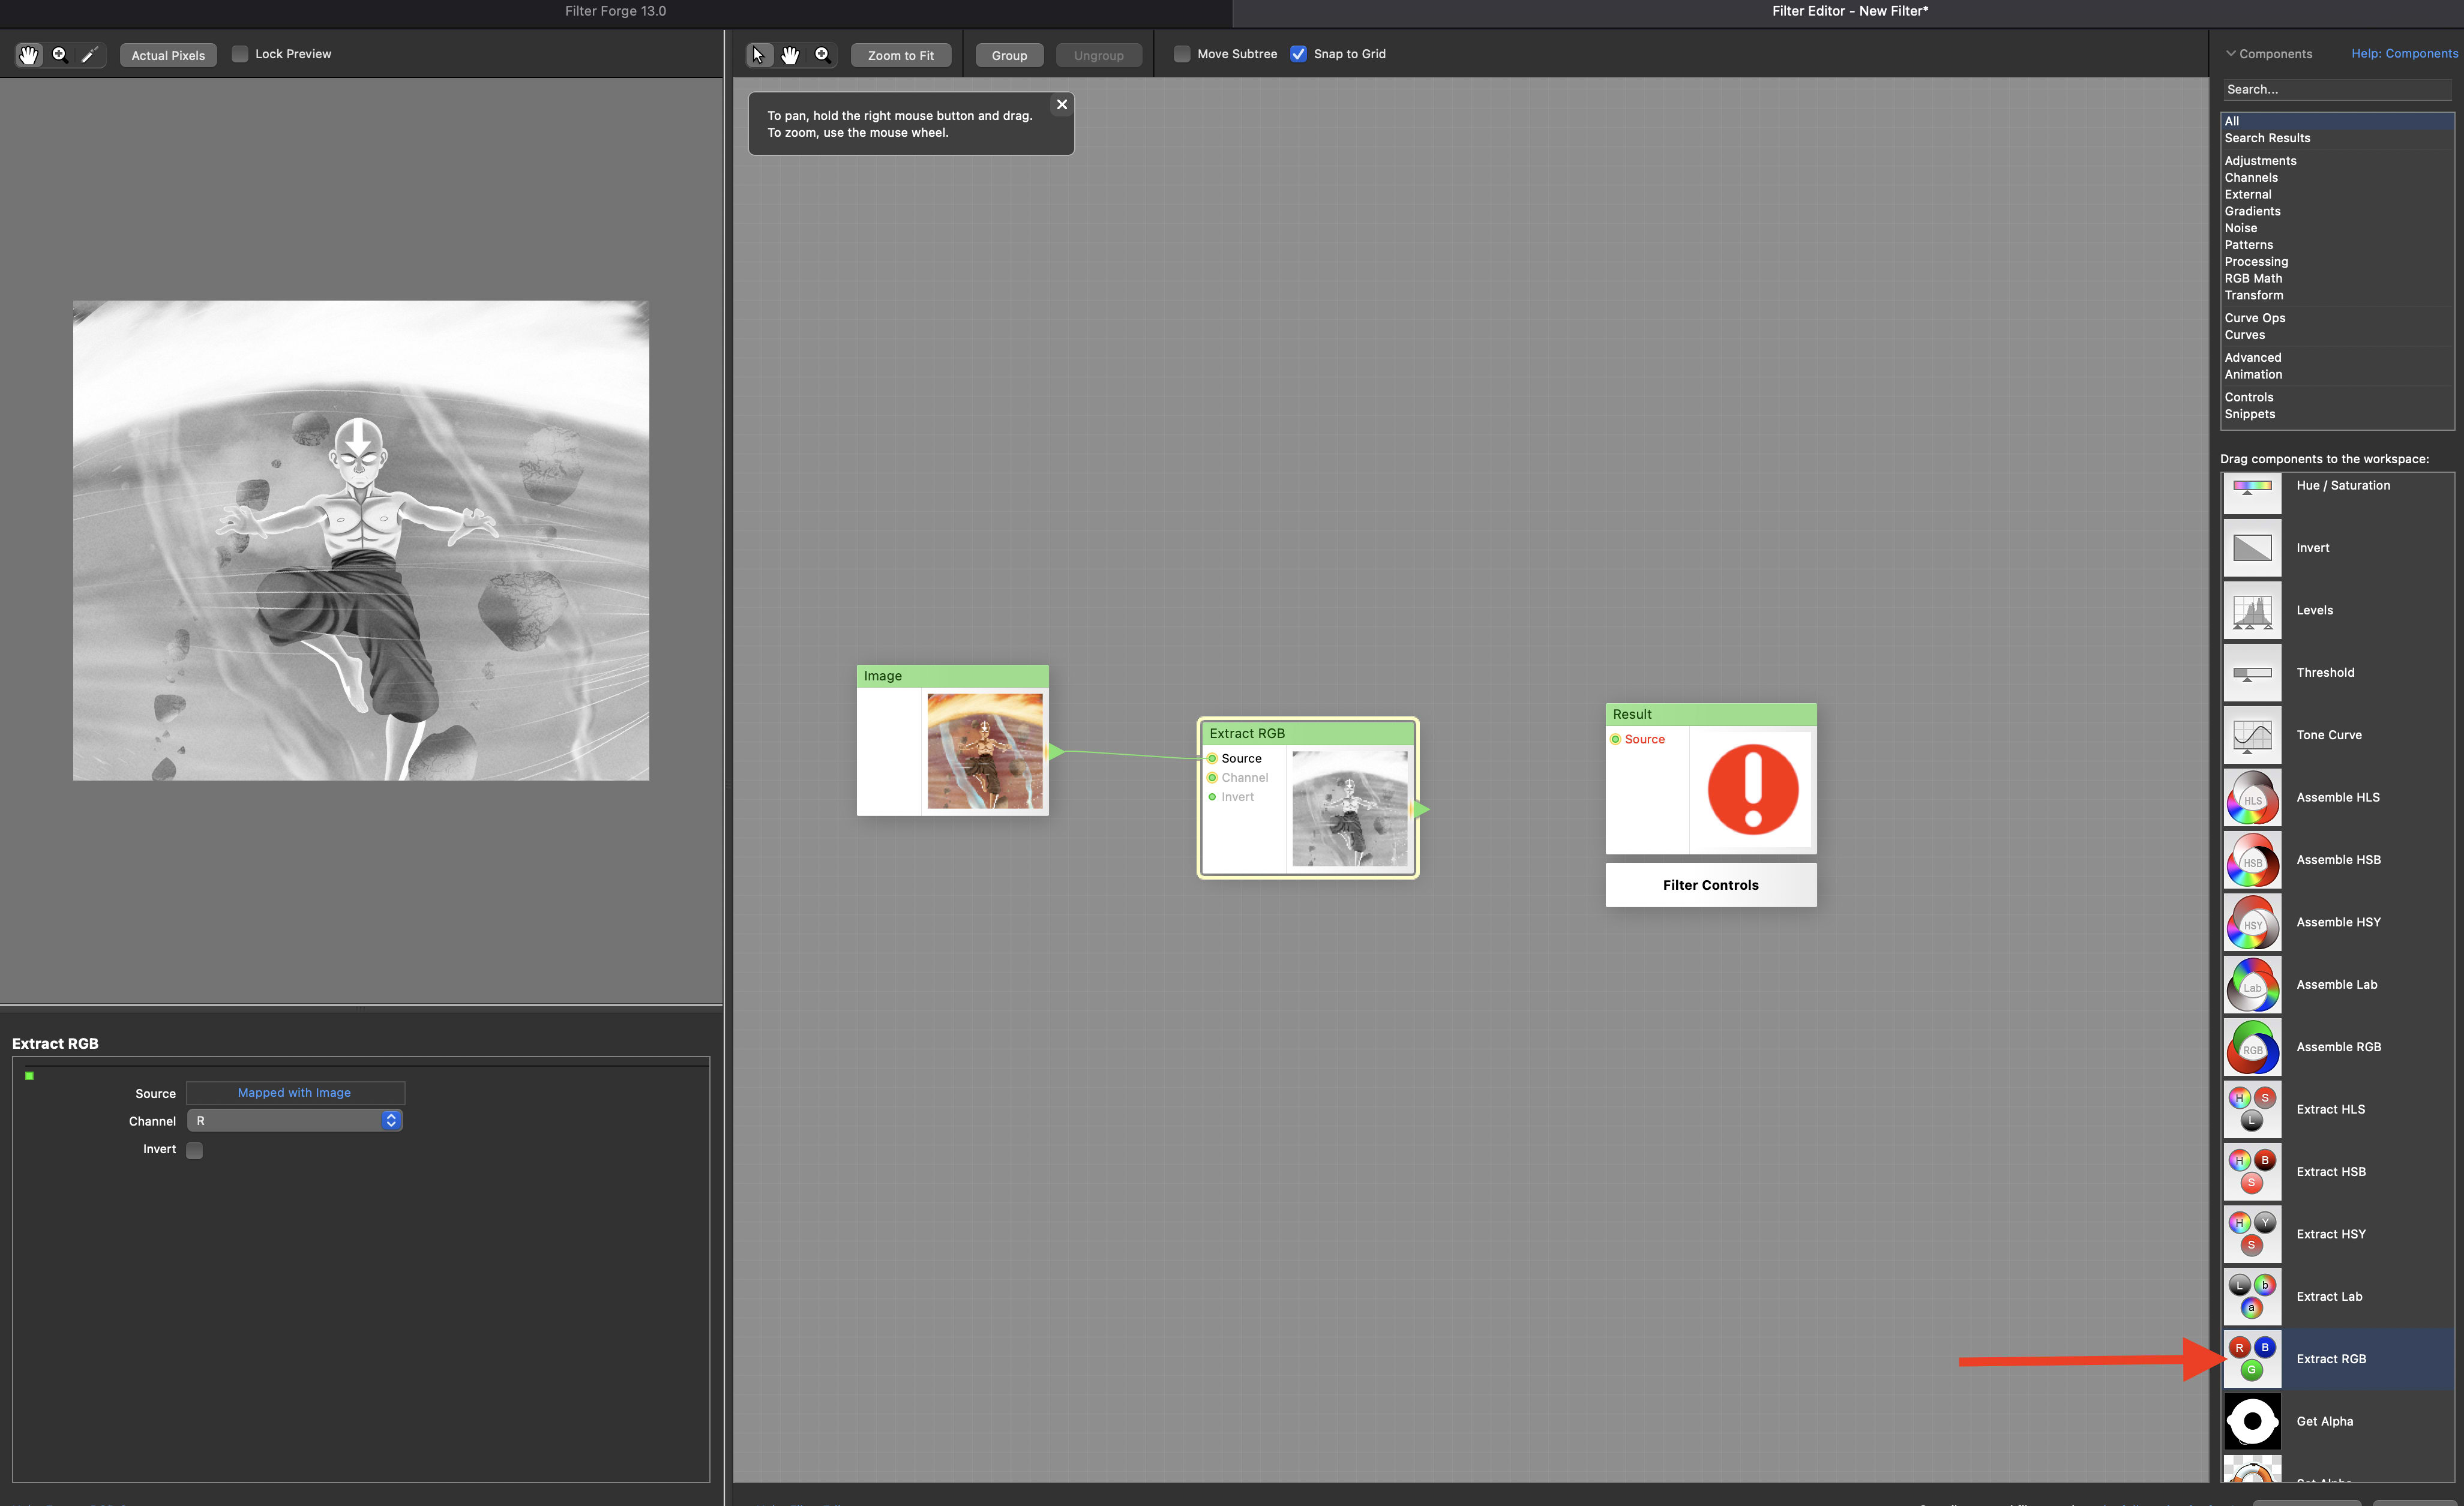Screen dimensions: 2464x1506
Task: Select the Curve Ops category
Action: click(2337, 318)
